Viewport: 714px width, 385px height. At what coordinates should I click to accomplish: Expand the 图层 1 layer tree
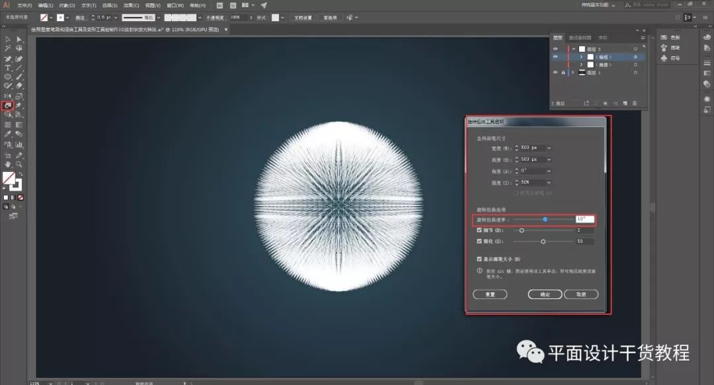coord(573,73)
